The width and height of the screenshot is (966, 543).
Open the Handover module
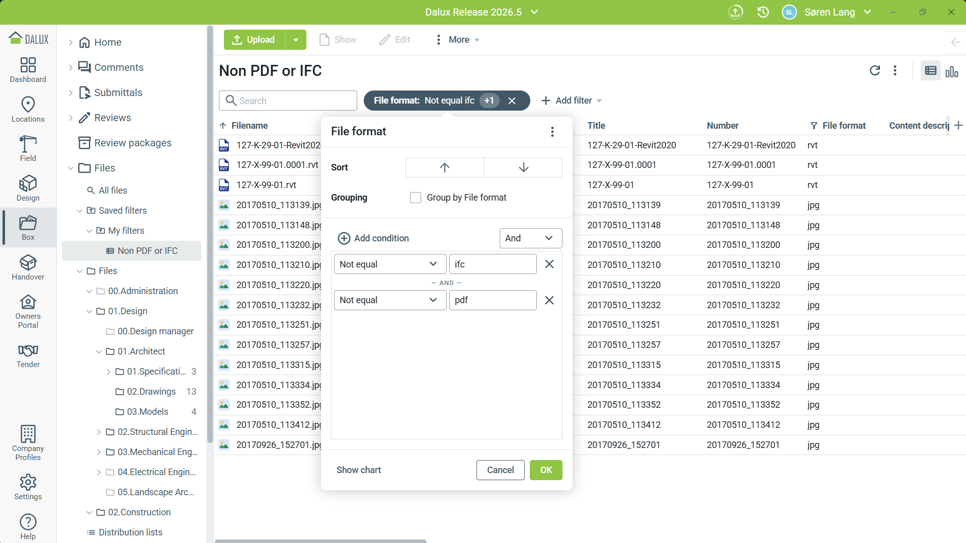pyautogui.click(x=28, y=267)
